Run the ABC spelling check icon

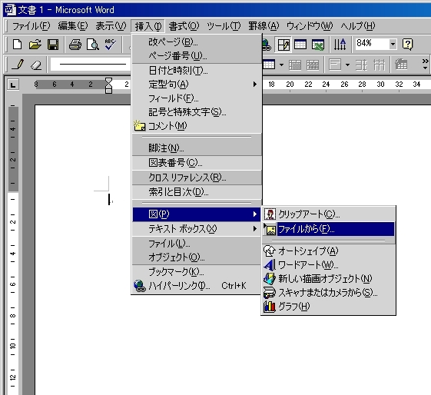click(x=111, y=45)
